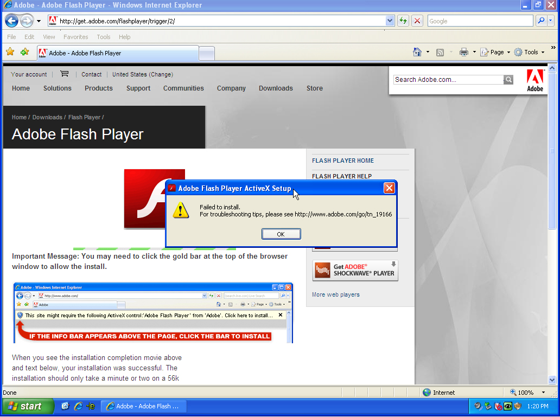
Task: Click into the Google search box
Action: pos(480,21)
